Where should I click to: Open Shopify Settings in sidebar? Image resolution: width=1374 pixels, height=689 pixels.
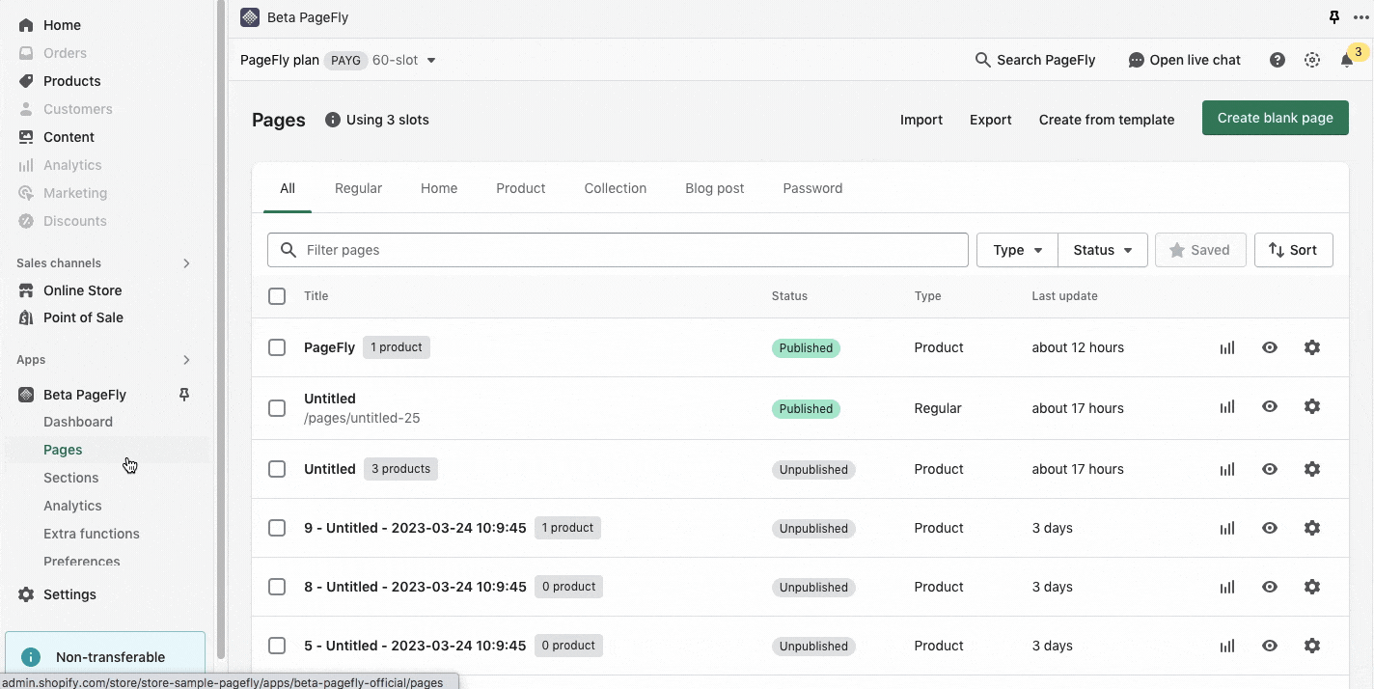pos(69,594)
